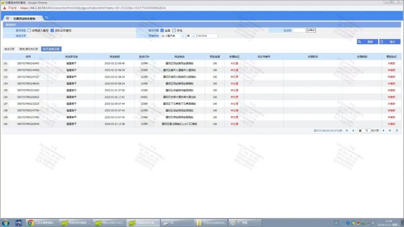Click the exit button icon
The height and width of the screenshot is (227, 404).
point(382,42)
